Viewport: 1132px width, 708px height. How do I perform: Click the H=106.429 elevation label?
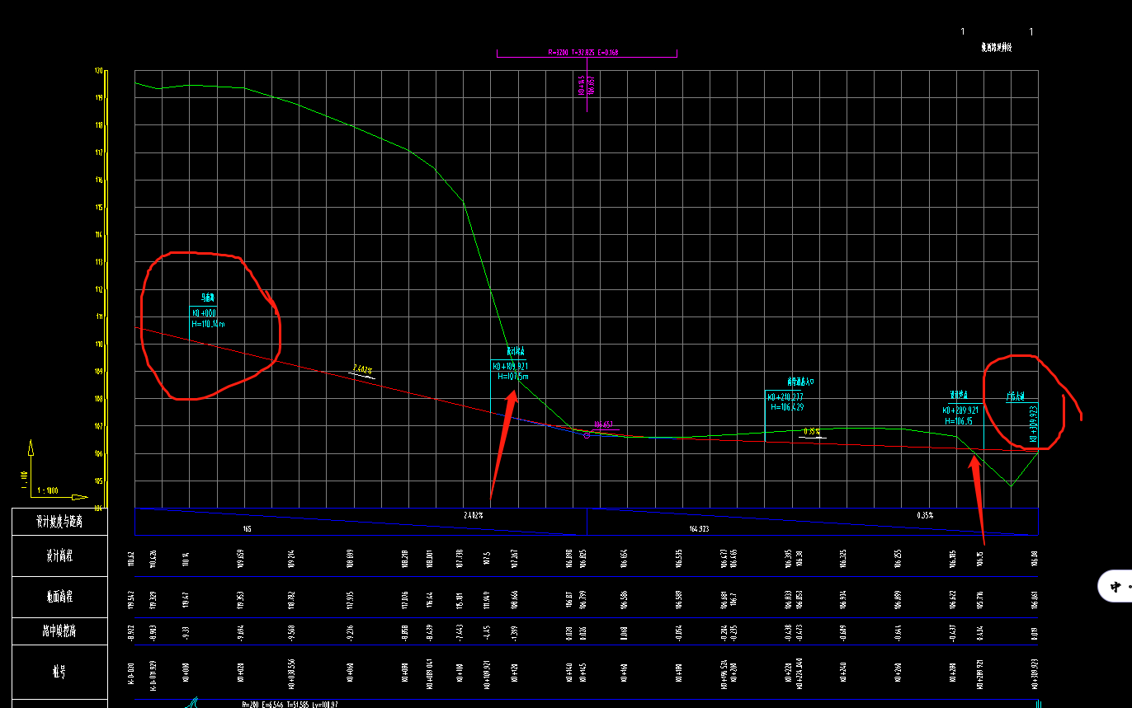[787, 407]
